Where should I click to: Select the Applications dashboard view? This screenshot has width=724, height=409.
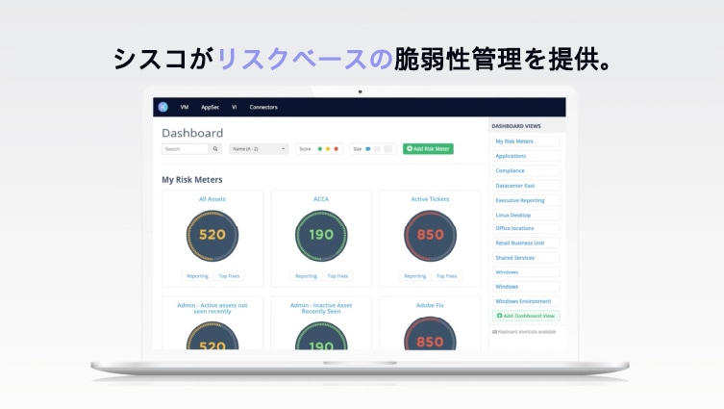526,156
